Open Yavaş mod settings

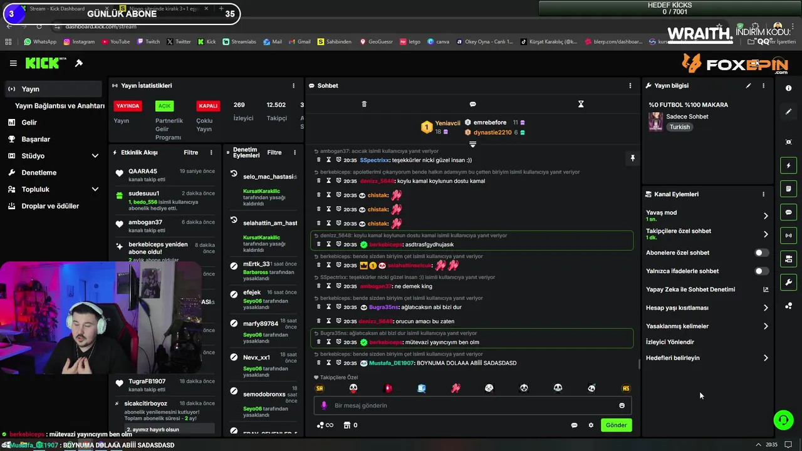[707, 215]
